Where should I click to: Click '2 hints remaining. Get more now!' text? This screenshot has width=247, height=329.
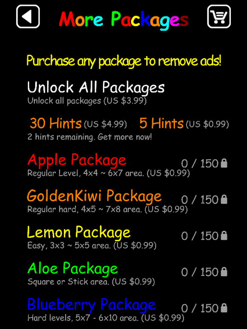[x=89, y=137]
